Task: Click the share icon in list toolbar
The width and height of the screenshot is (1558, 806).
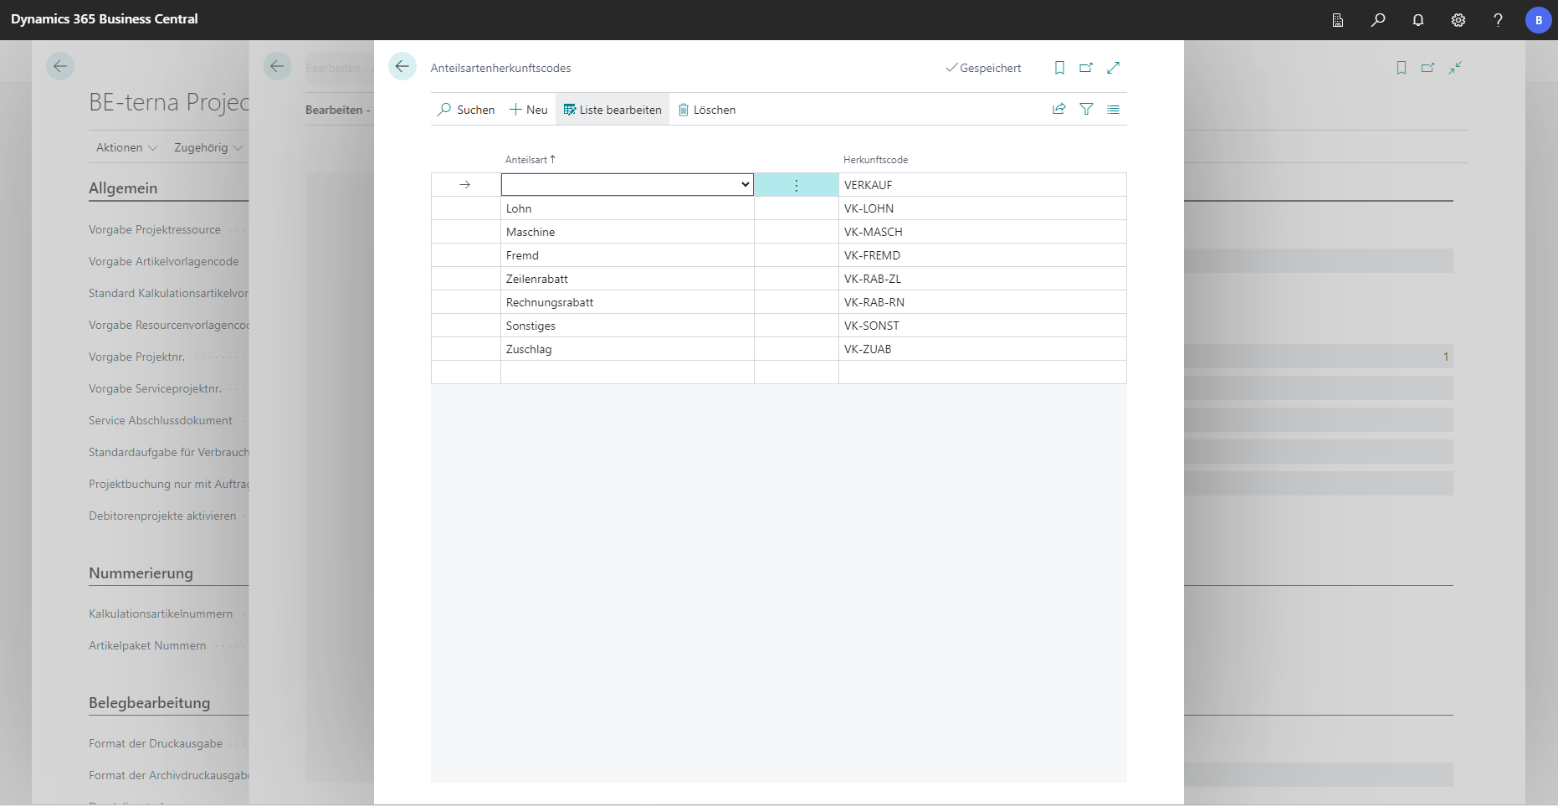Action: 1059,109
